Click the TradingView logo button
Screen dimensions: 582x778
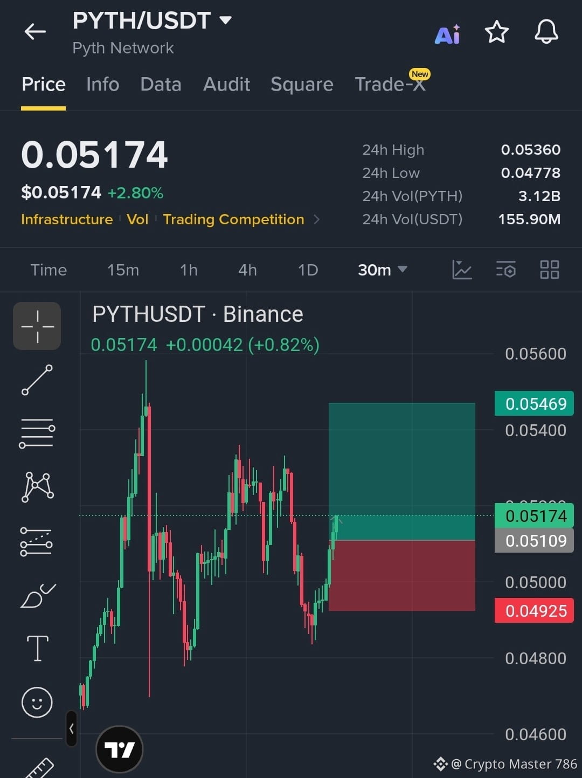(x=119, y=749)
